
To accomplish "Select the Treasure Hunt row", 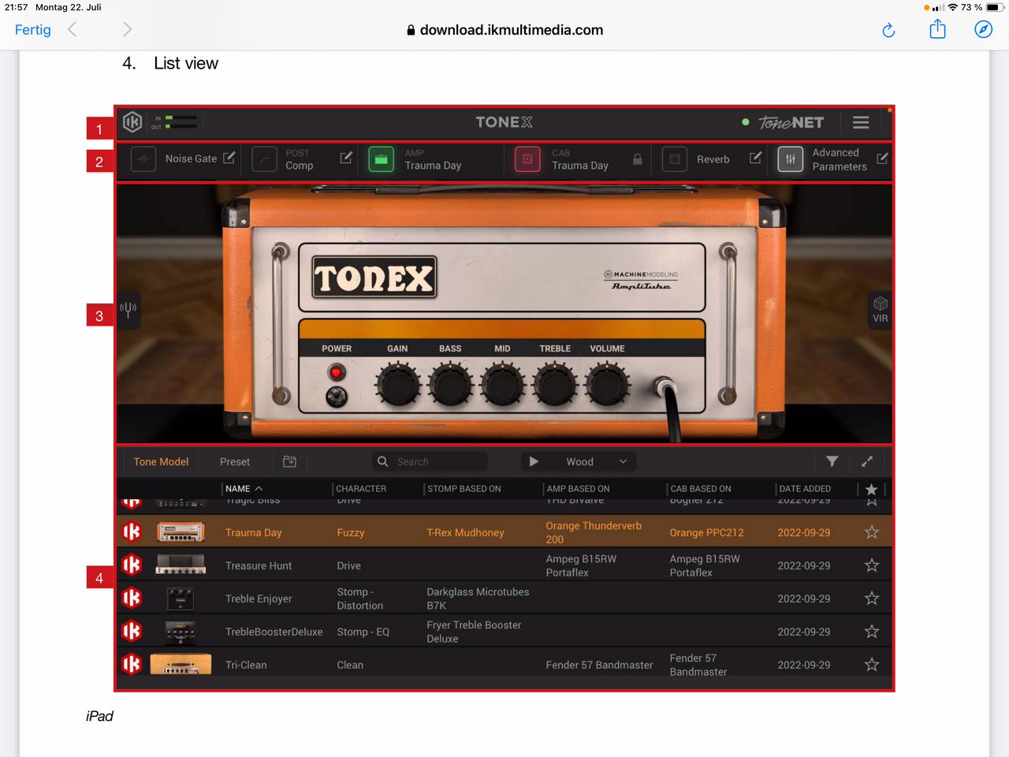I will (504, 565).
